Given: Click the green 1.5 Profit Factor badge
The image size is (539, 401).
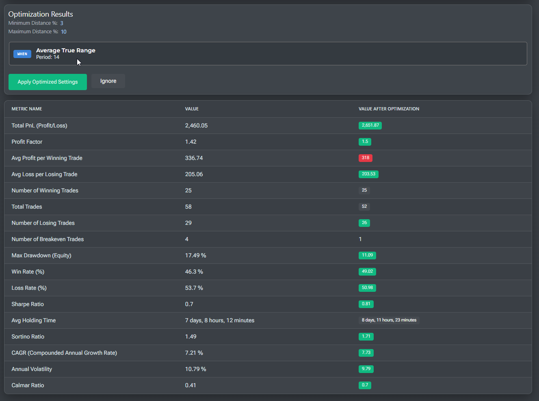Looking at the screenshot, I should pos(365,142).
